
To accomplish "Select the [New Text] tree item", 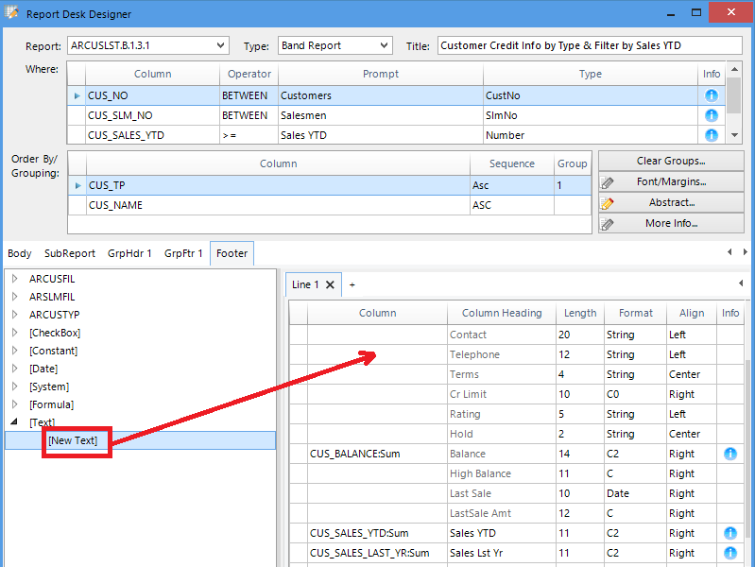I will click(73, 441).
